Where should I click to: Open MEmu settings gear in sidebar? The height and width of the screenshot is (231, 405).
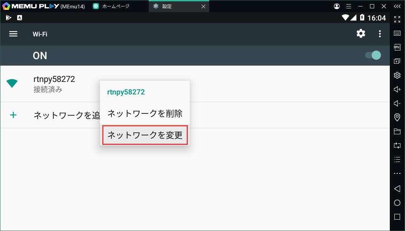click(x=397, y=75)
